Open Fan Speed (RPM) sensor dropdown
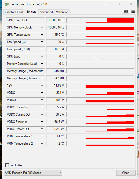Screen dimensions: 139x179 42,49
